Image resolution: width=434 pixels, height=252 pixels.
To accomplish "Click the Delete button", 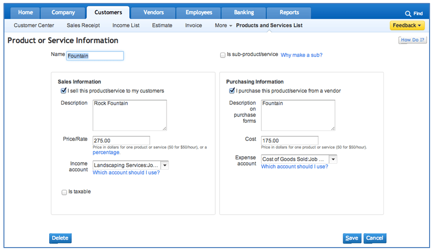I will coord(60,238).
